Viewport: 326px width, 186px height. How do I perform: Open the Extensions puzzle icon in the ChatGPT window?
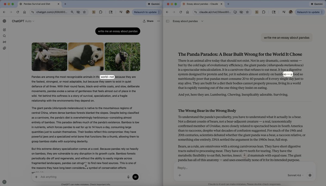click(101, 12)
